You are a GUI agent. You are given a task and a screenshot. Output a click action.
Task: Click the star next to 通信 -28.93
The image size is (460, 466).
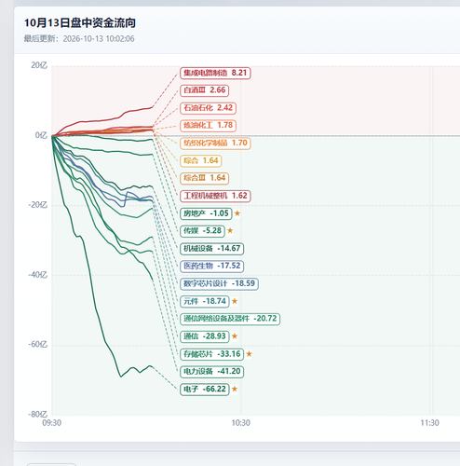tap(235, 336)
